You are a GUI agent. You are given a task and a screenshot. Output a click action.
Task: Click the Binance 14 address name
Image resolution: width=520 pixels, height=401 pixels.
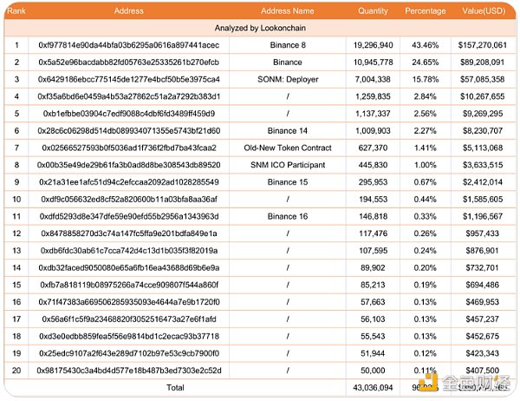coord(287,130)
